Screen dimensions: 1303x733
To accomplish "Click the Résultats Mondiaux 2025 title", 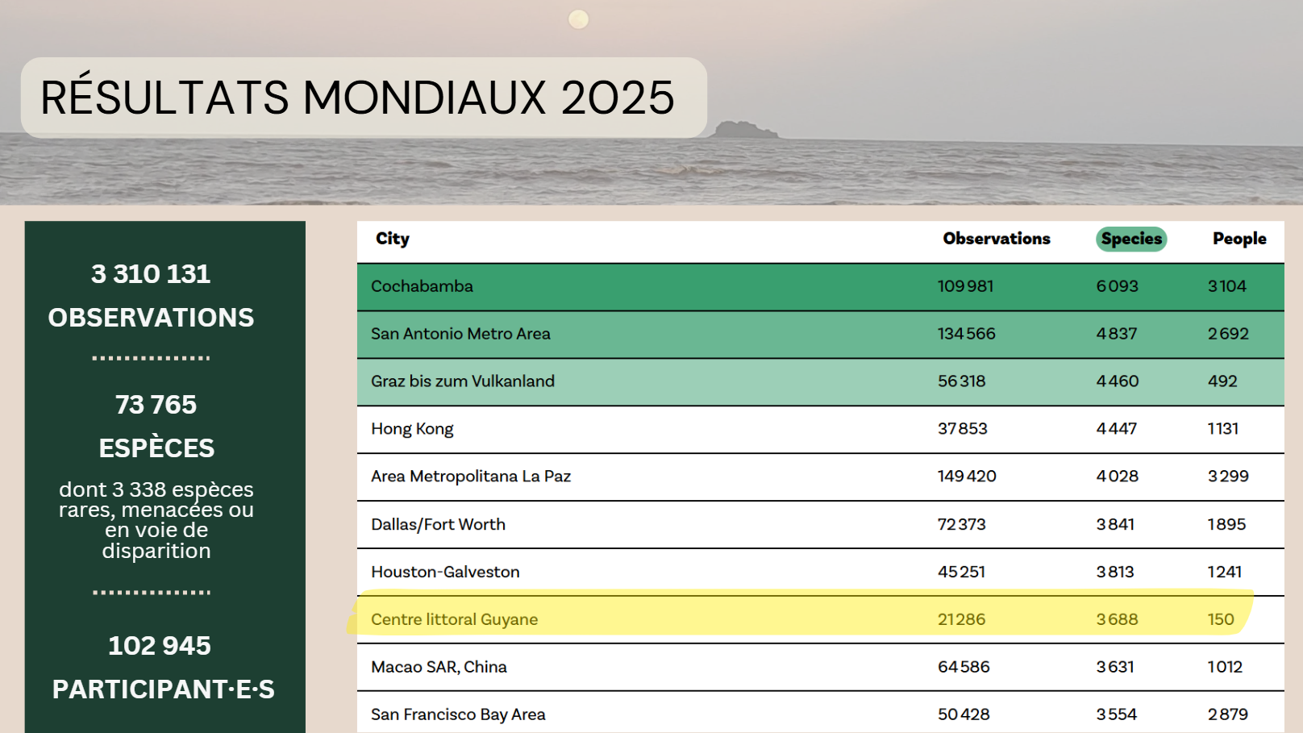I will tap(357, 98).
